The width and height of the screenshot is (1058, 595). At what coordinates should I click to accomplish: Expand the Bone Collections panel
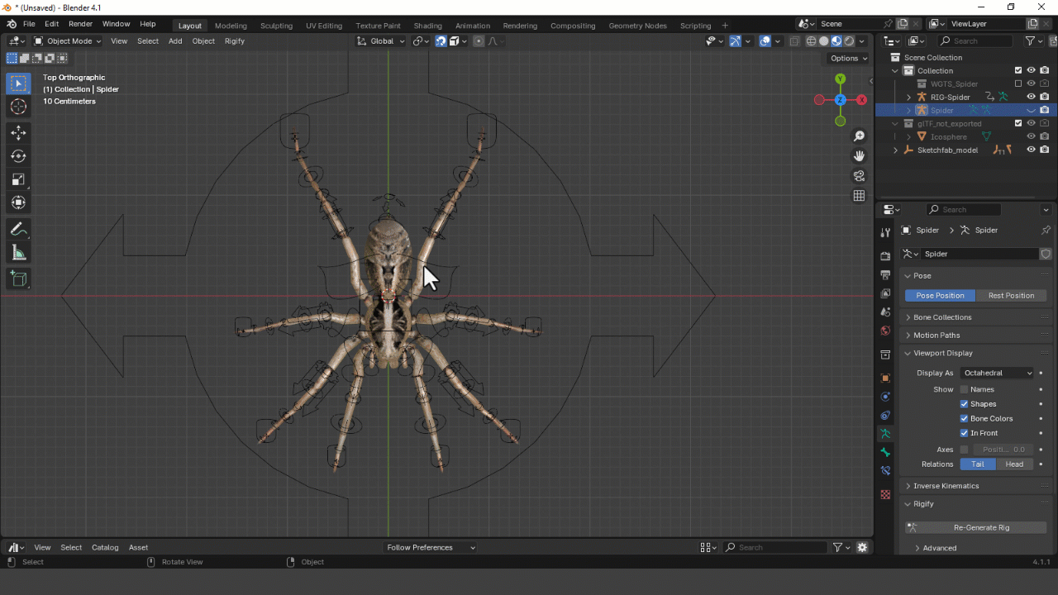coord(942,317)
